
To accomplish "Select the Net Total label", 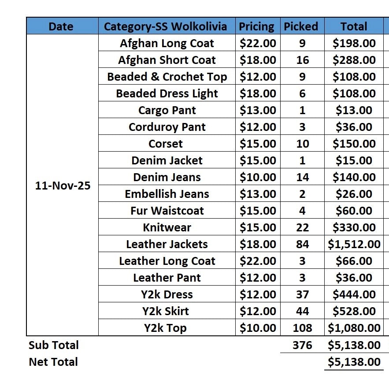I will click(x=53, y=362).
